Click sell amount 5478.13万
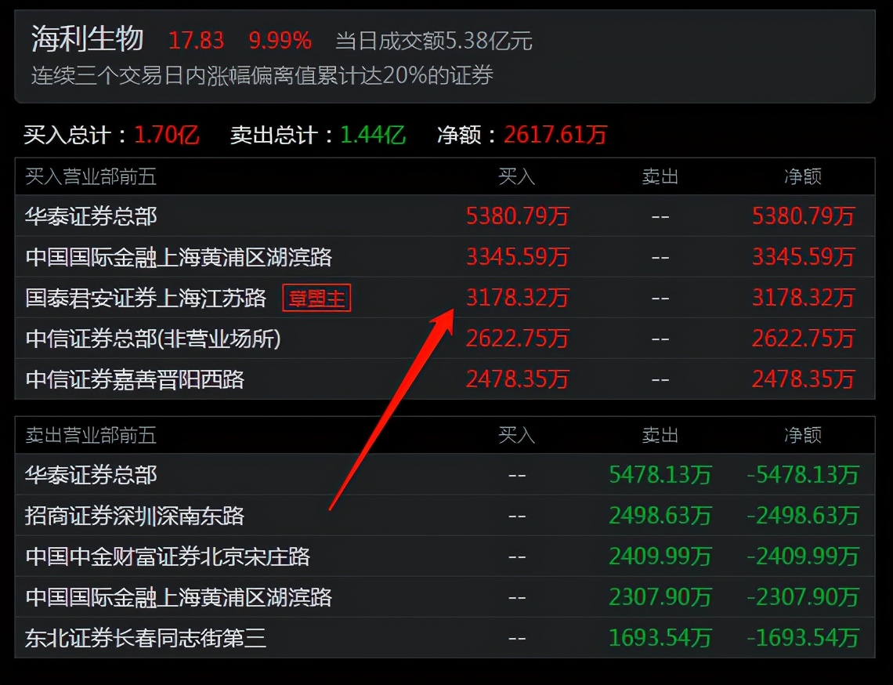The height and width of the screenshot is (685, 893). tap(660, 475)
